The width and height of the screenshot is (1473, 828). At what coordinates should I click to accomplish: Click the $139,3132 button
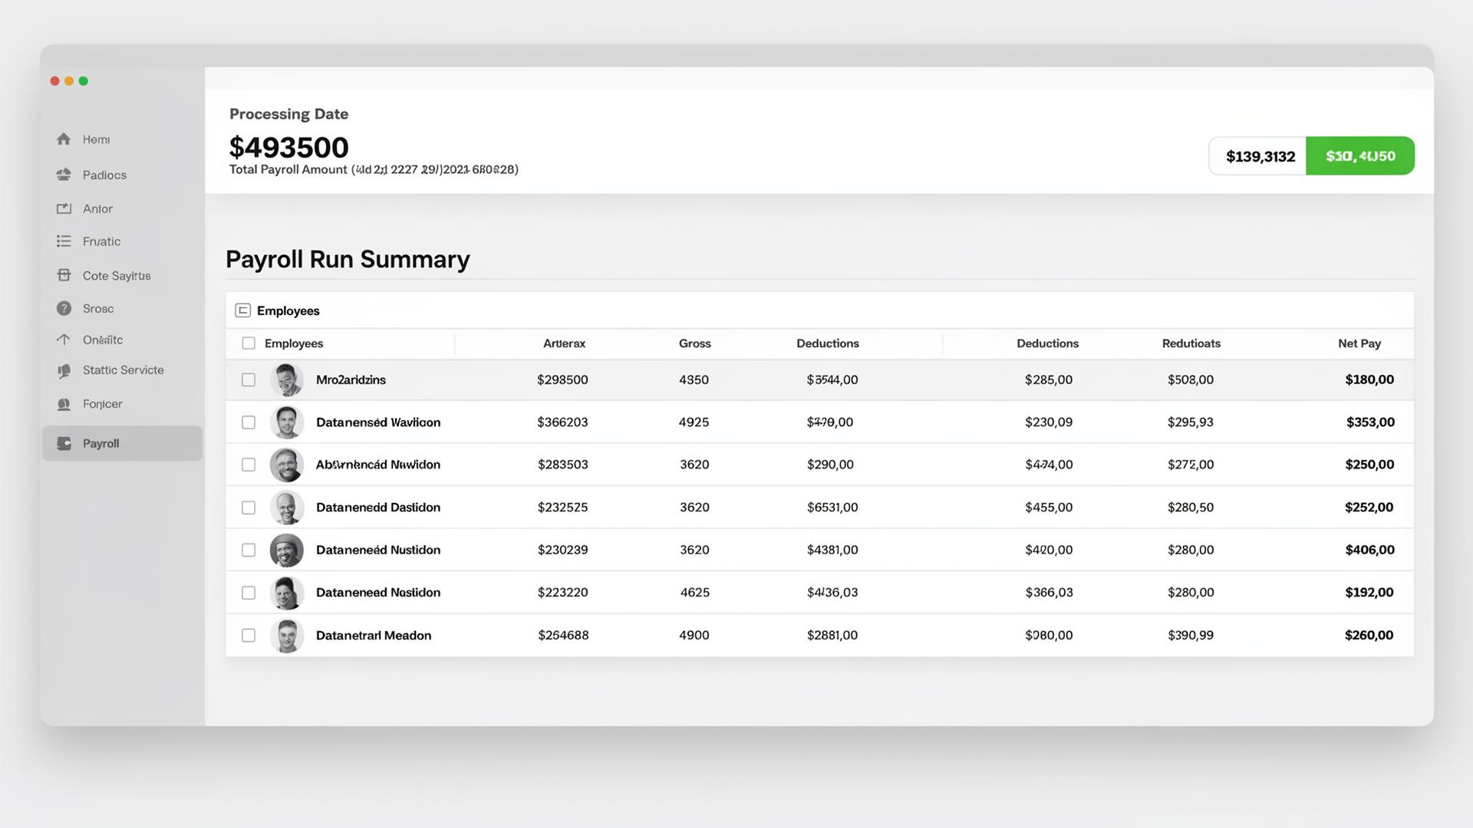(1258, 156)
